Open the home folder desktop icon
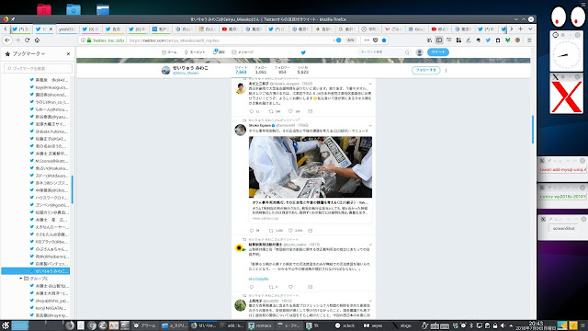This screenshot has height=331, width=588. [x=73, y=9]
